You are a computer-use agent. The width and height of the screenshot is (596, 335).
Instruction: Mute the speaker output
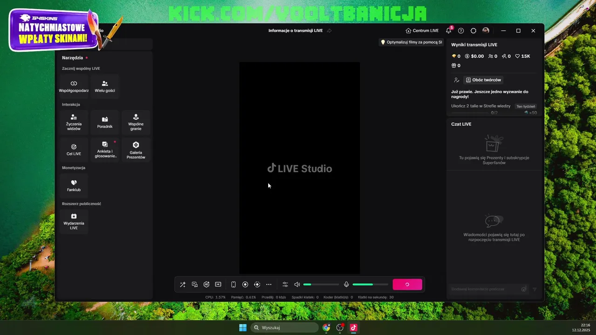point(297,284)
